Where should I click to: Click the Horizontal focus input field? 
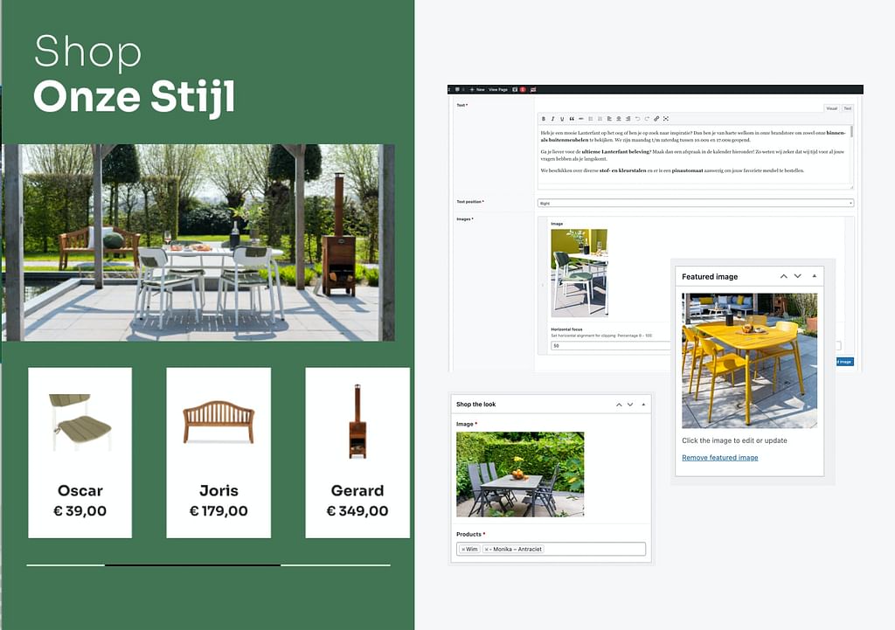pos(609,346)
